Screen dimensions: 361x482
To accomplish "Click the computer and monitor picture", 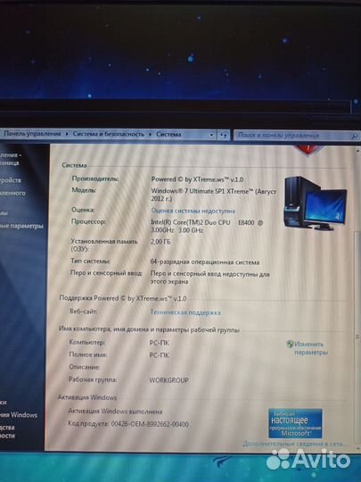I will tap(315, 204).
